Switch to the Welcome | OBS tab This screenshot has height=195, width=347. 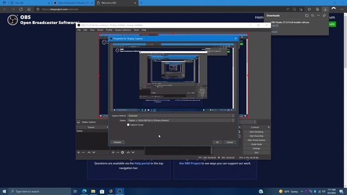click(x=116, y=3)
